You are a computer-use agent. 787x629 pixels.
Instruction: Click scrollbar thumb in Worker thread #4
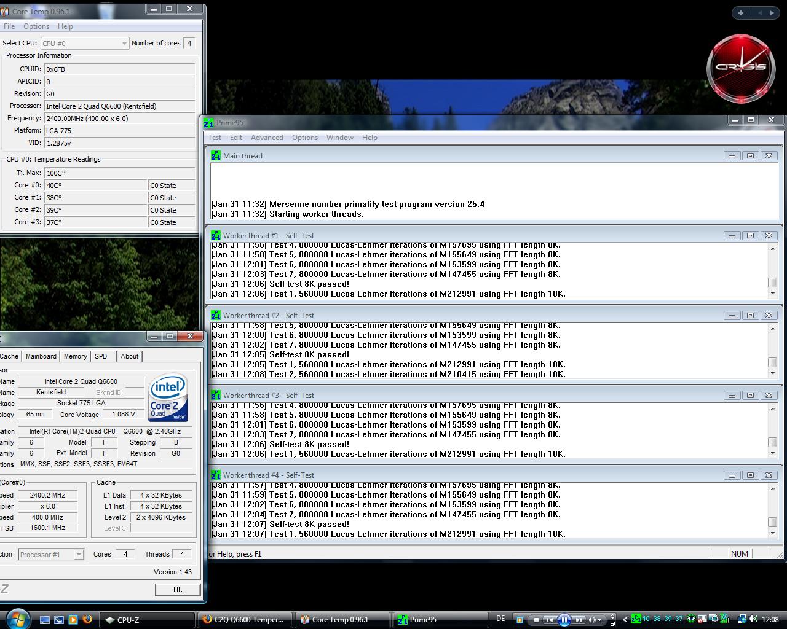[773, 522]
